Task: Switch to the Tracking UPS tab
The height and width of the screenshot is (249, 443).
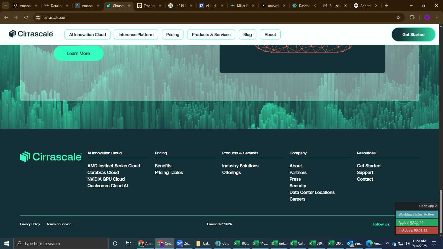Action: coord(150,6)
